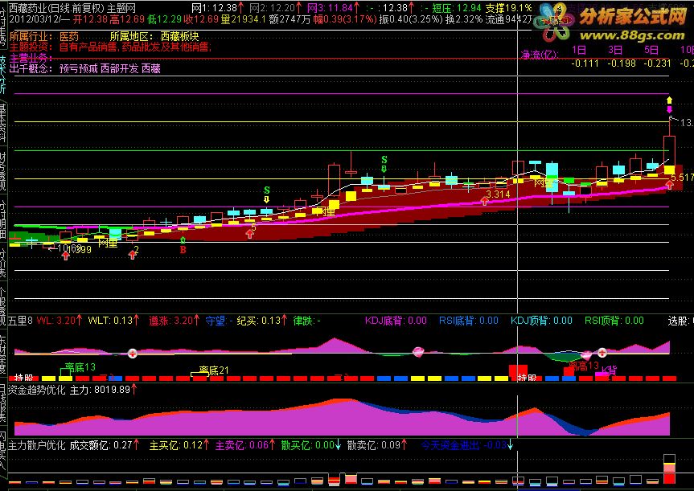Click the 5日 net flow value -0.231
The width and height of the screenshot is (694, 491).
657,63
